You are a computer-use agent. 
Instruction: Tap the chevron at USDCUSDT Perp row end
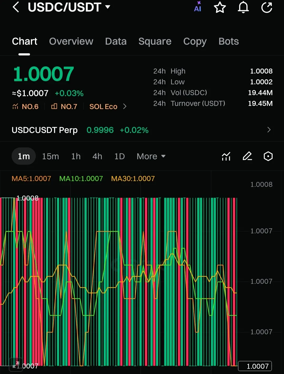point(269,130)
